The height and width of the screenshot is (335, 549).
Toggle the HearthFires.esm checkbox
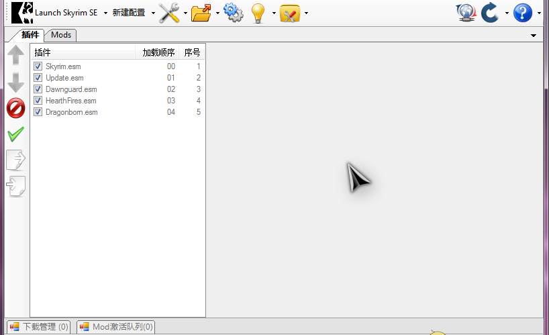tap(38, 101)
